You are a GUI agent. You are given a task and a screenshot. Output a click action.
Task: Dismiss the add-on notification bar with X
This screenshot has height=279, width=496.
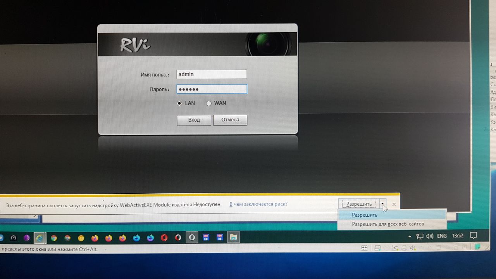point(394,204)
